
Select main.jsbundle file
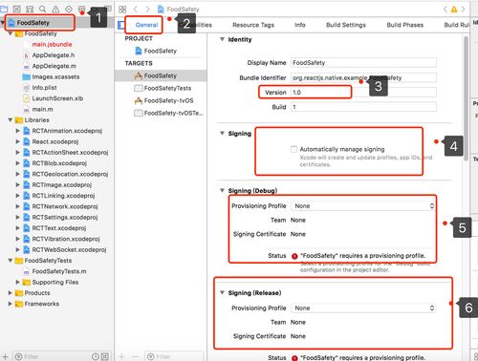pos(52,44)
